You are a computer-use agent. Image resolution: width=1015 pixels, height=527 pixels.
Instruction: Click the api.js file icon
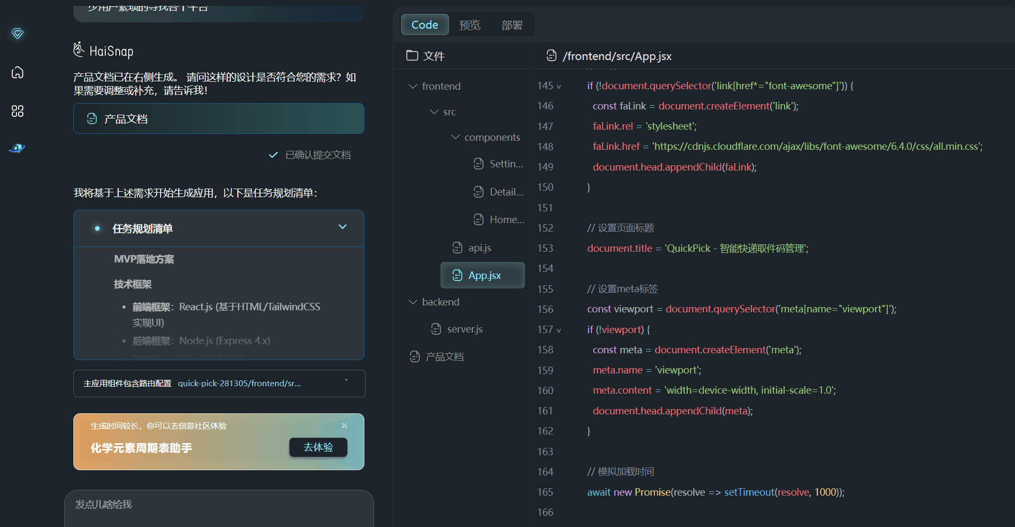point(457,248)
